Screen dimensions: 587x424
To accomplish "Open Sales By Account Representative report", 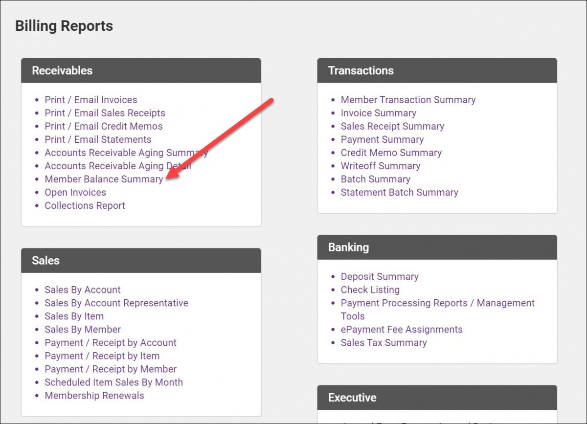I will (116, 303).
